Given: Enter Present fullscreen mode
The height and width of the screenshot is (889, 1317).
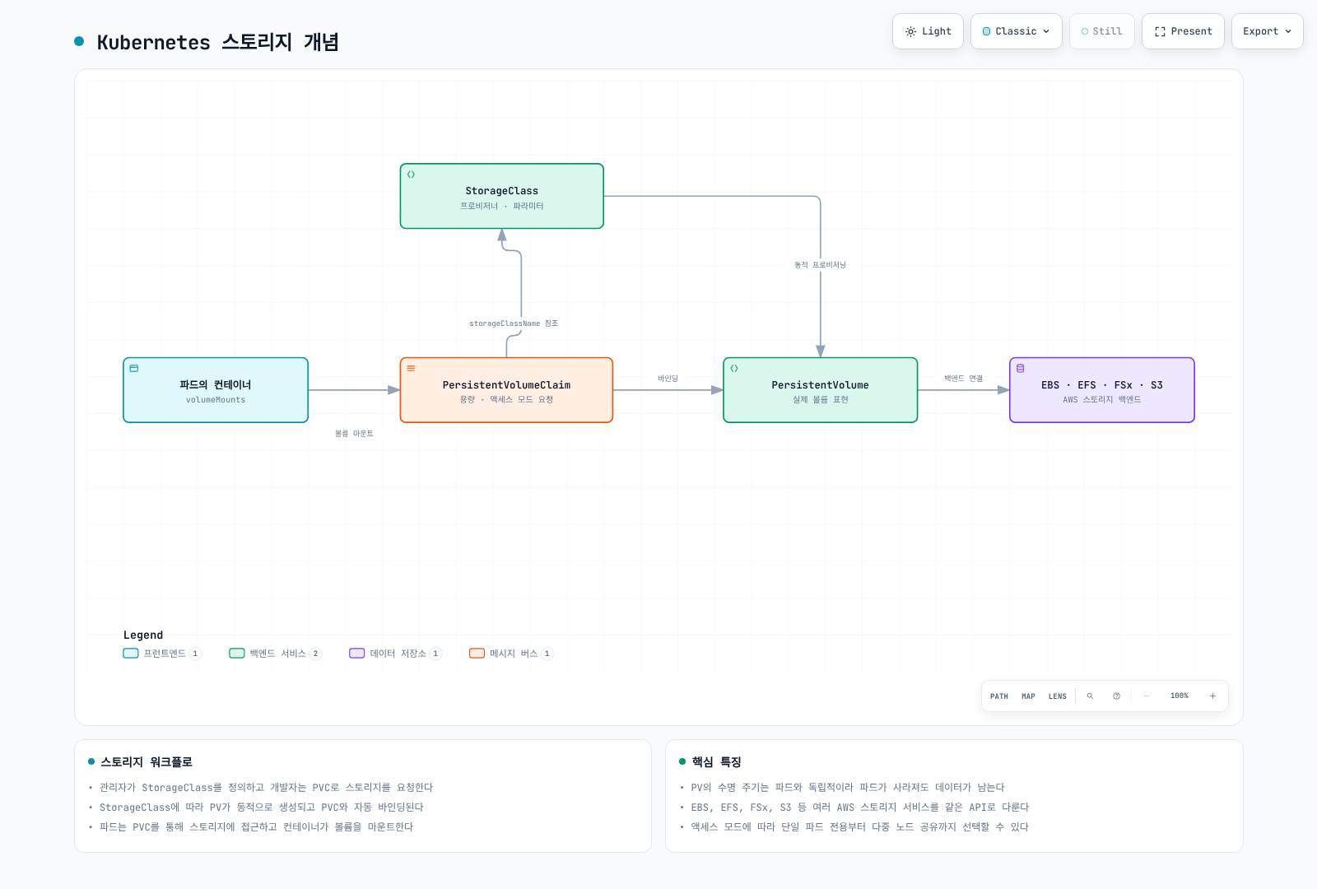Looking at the screenshot, I should (x=1183, y=31).
